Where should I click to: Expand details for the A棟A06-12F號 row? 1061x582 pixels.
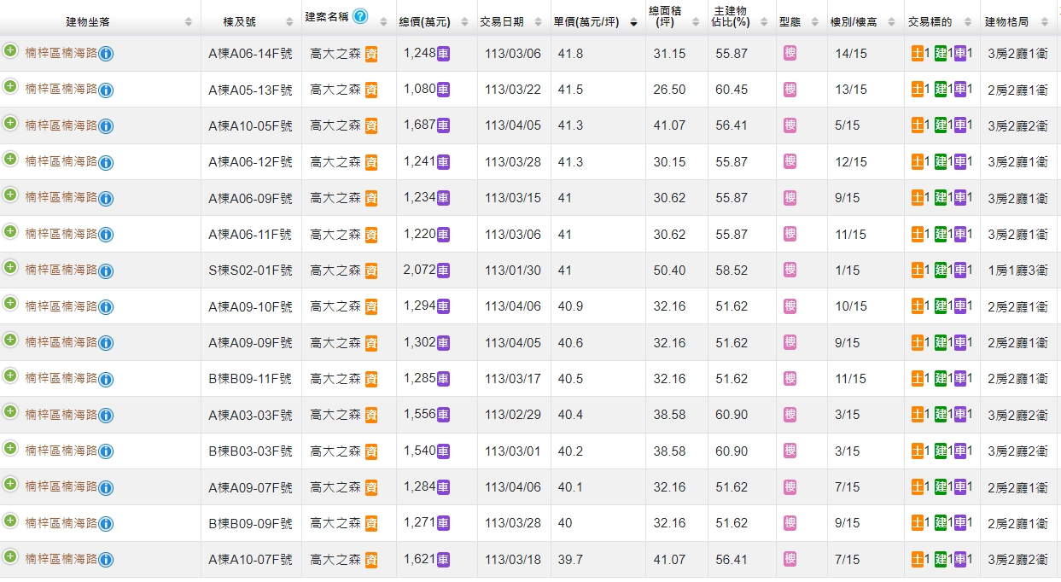pos(10,159)
